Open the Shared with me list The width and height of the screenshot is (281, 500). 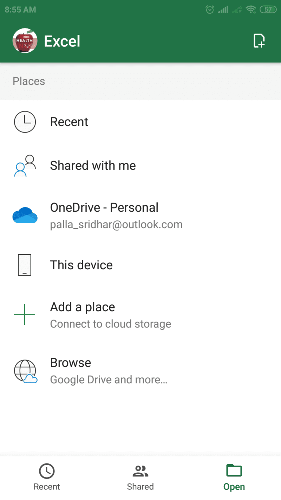click(140, 165)
